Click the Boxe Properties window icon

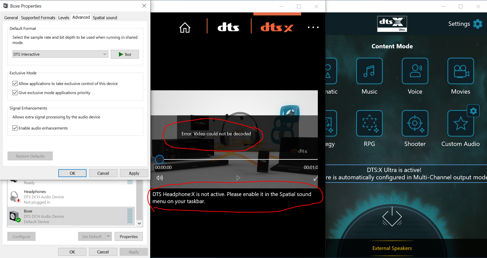point(6,6)
